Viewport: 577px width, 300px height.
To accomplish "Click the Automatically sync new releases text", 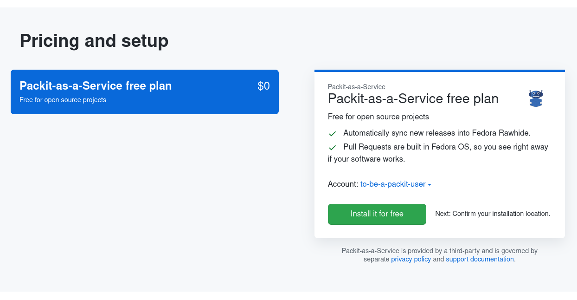I will click(x=436, y=133).
